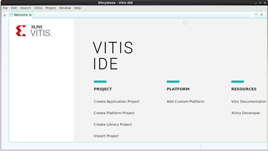Viewport: 268px width, 151px height.
Task: Open the Edit menu
Action: click(14, 8)
